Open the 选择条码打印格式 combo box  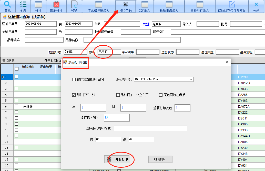pyautogui.click(x=150, y=128)
